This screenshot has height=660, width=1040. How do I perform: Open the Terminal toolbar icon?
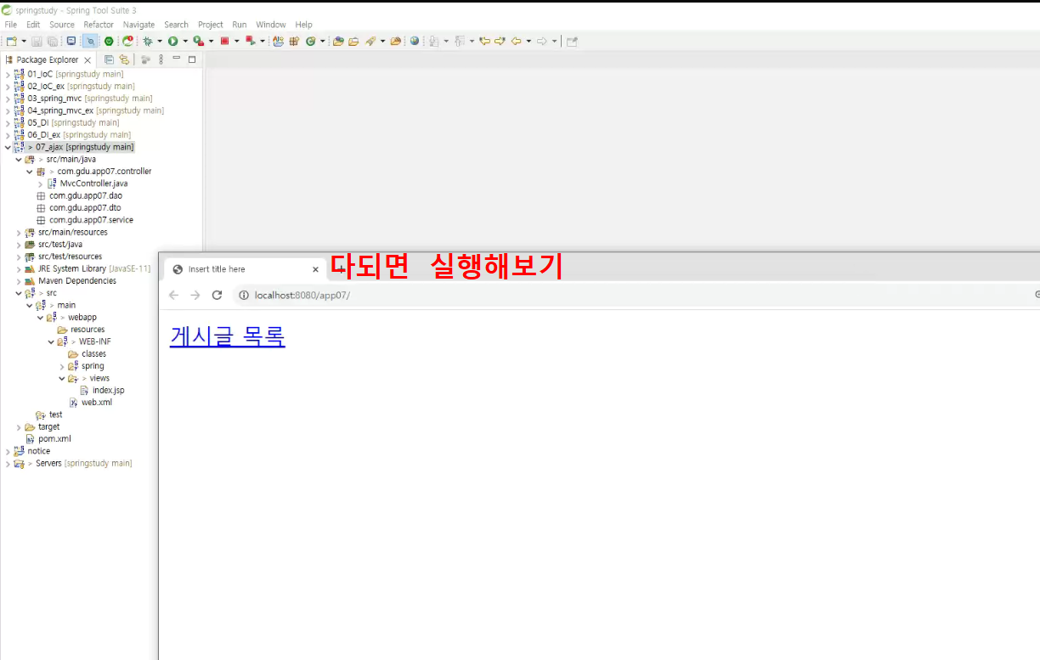(x=71, y=41)
